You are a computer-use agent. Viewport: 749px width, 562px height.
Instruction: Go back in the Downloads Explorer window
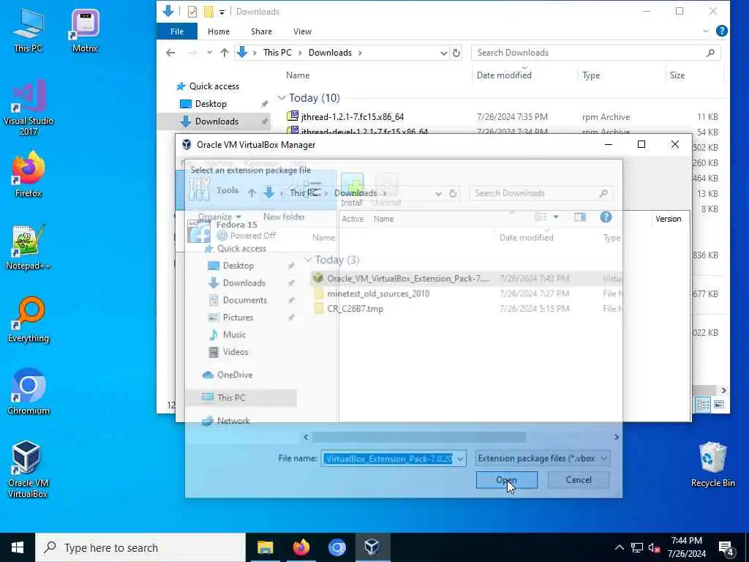170,53
